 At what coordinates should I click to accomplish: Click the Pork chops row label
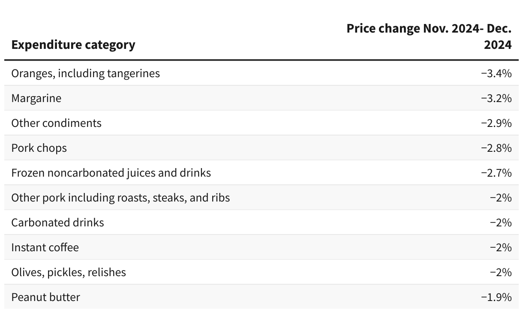39,148
